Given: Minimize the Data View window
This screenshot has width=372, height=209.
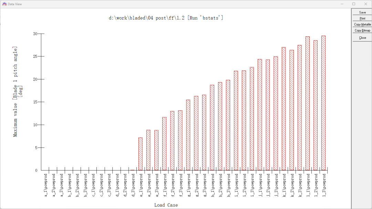Looking at the screenshot, I should [x=342, y=4].
